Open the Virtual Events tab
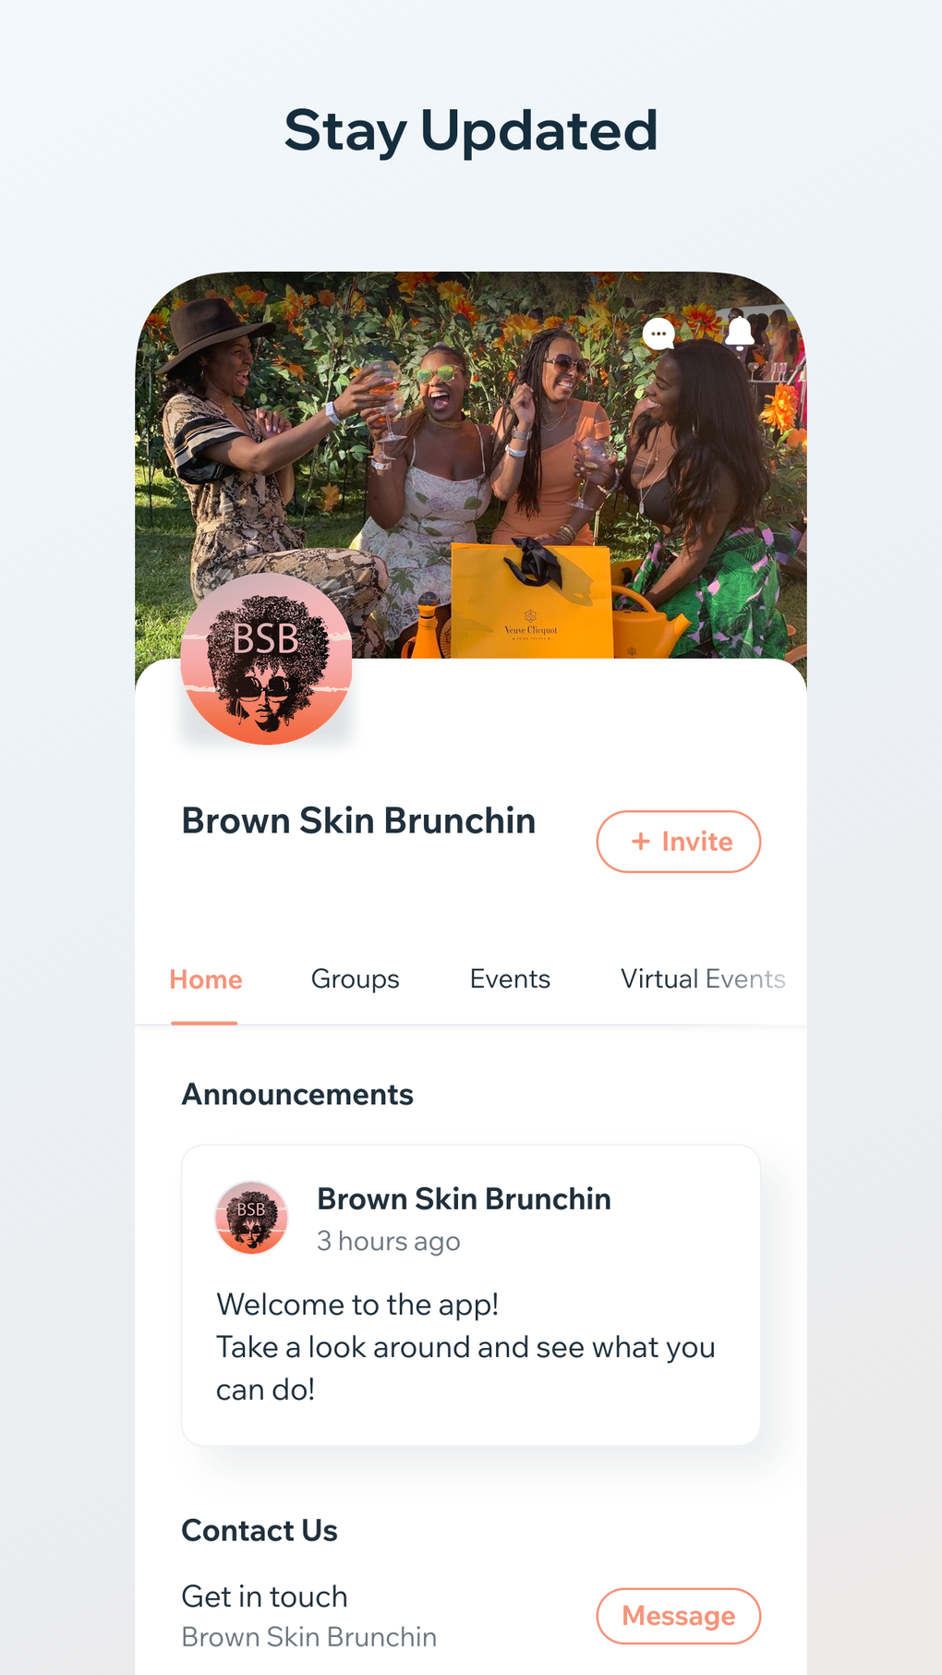Viewport: 942px width, 1675px height. coord(703,979)
